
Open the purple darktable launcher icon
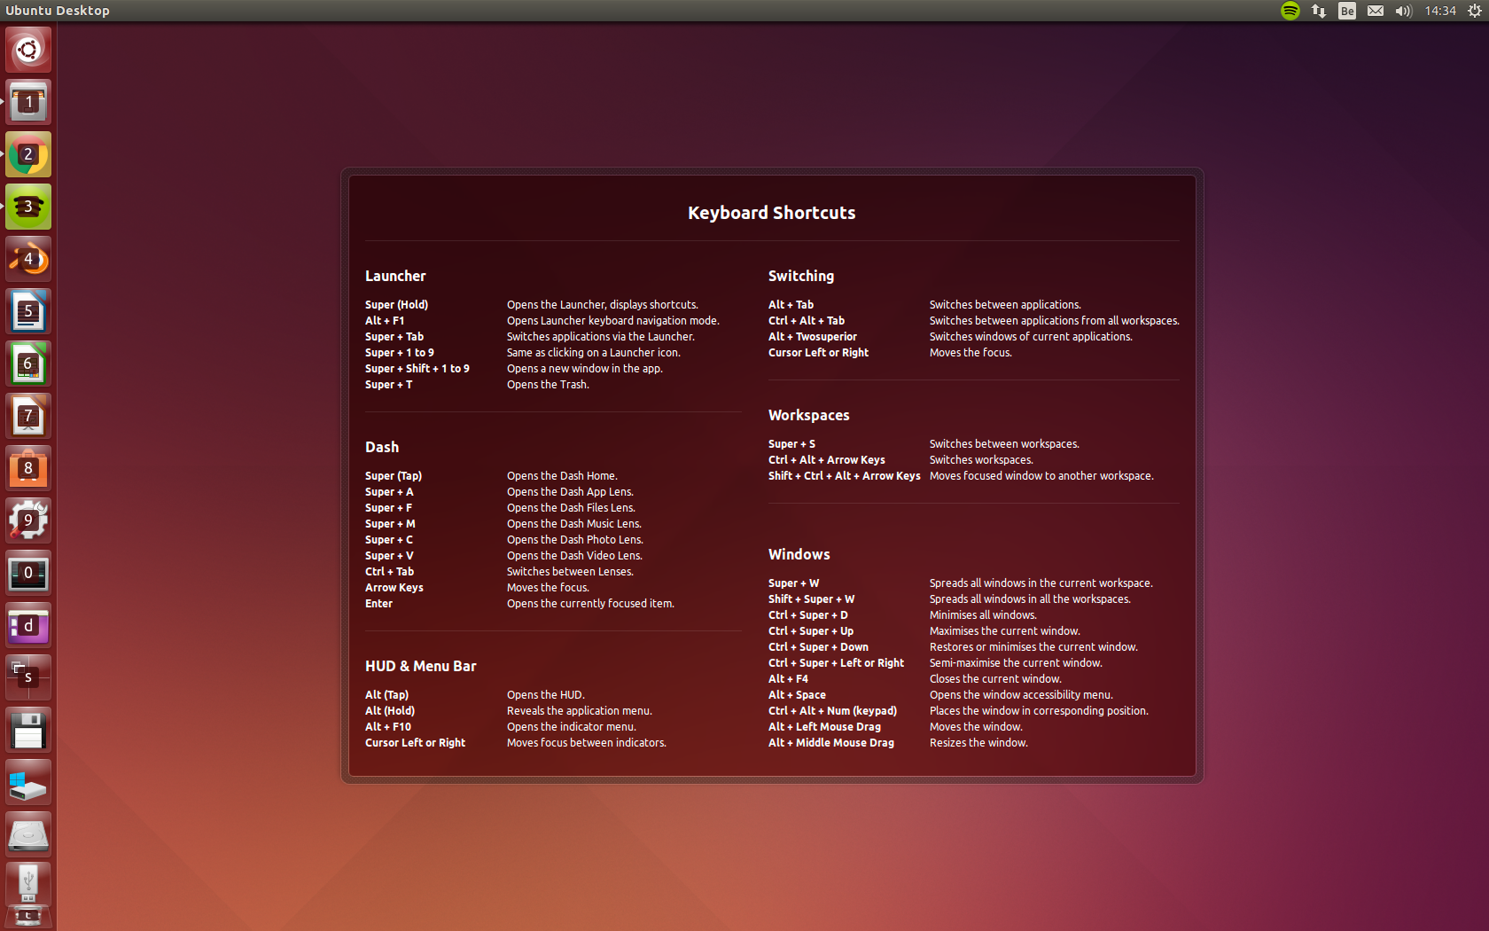27,624
